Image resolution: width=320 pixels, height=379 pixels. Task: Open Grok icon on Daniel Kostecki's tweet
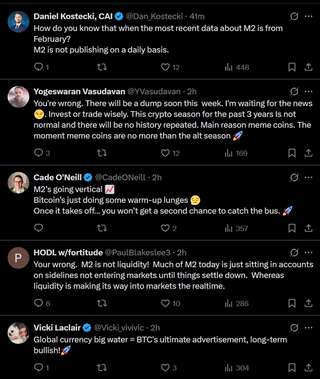coord(294,17)
